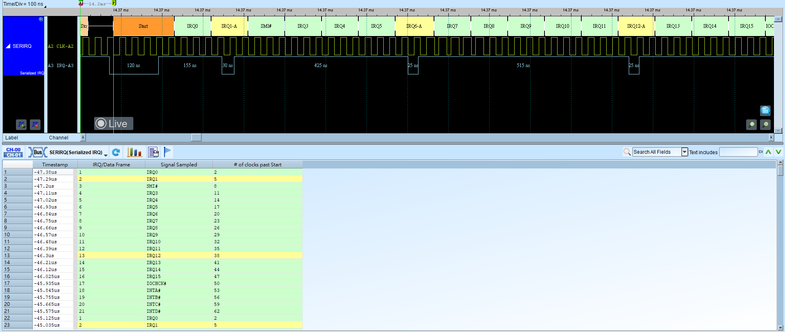Click the table scrollbar up arrow
The height and width of the screenshot is (332, 785).
781,163
